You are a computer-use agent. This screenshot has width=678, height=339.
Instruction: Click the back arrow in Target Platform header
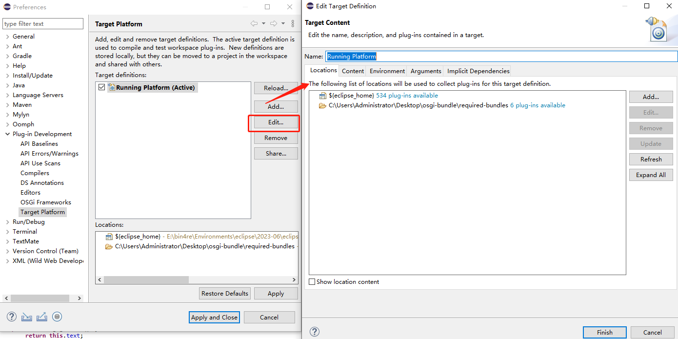pos(254,23)
